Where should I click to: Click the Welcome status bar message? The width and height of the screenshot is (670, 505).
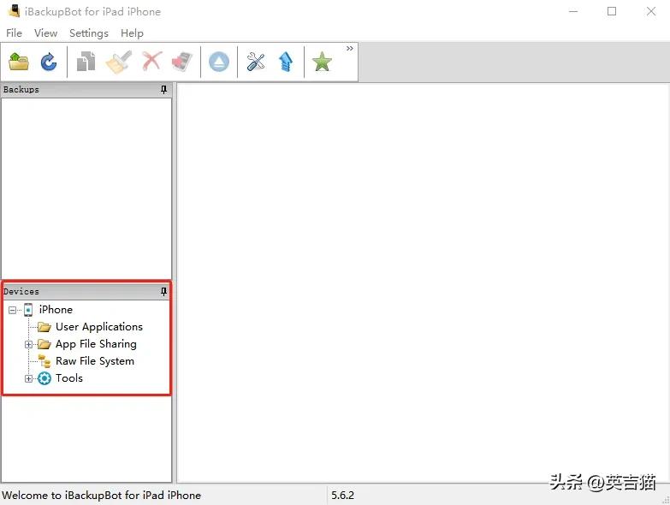[x=101, y=496]
